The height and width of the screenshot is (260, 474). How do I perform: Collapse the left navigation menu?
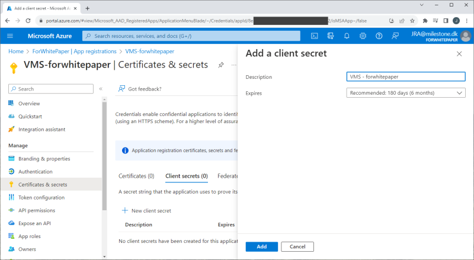pyautogui.click(x=100, y=89)
